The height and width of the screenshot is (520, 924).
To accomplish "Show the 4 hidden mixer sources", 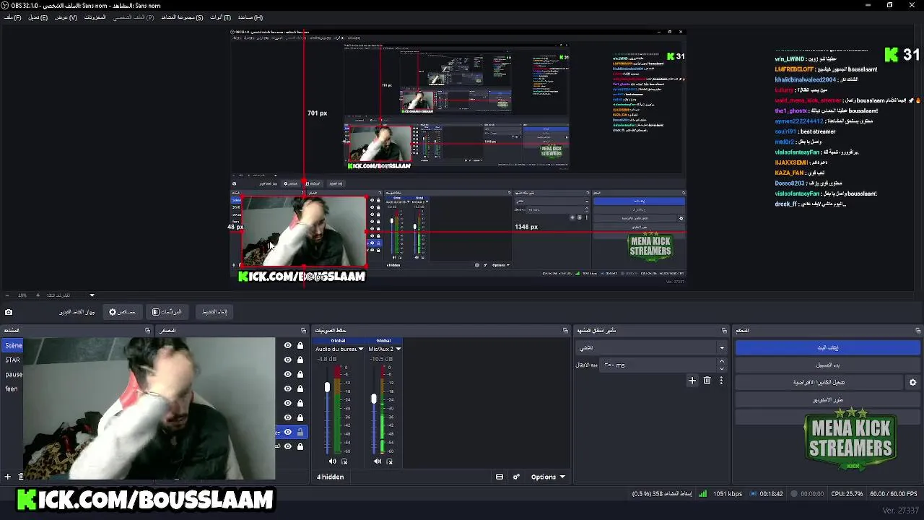I will click(x=330, y=477).
